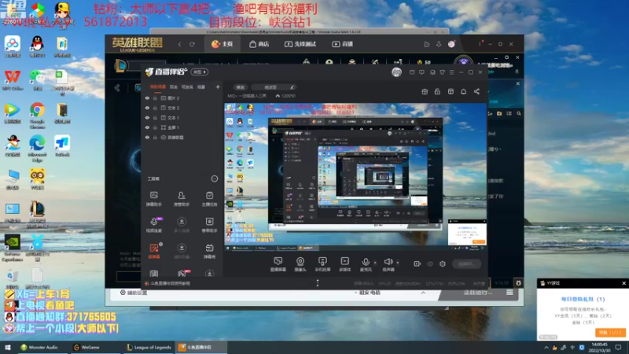
Task: Open WeGame footer hamburger menu
Action: point(509,293)
